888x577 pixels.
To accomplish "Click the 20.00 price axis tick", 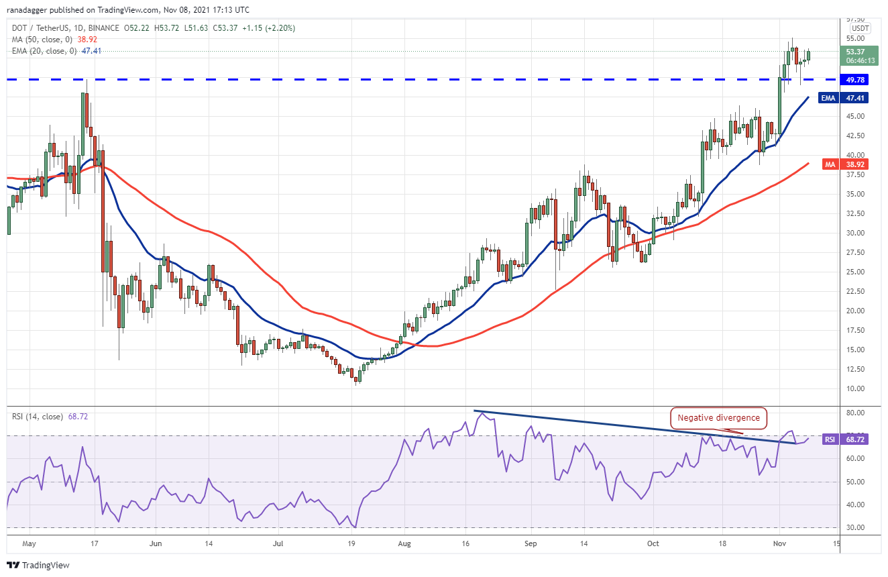I will tap(855, 311).
